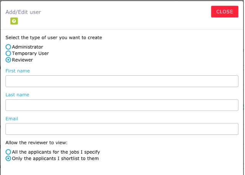Screen dimensions: 245x175
Task: Click the red CLOSE button
Action: (x=225, y=12)
